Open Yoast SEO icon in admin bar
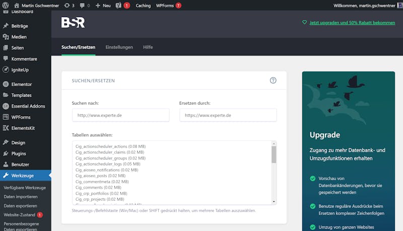Screen dimensions: 403x231 pyautogui.click(x=118, y=6)
